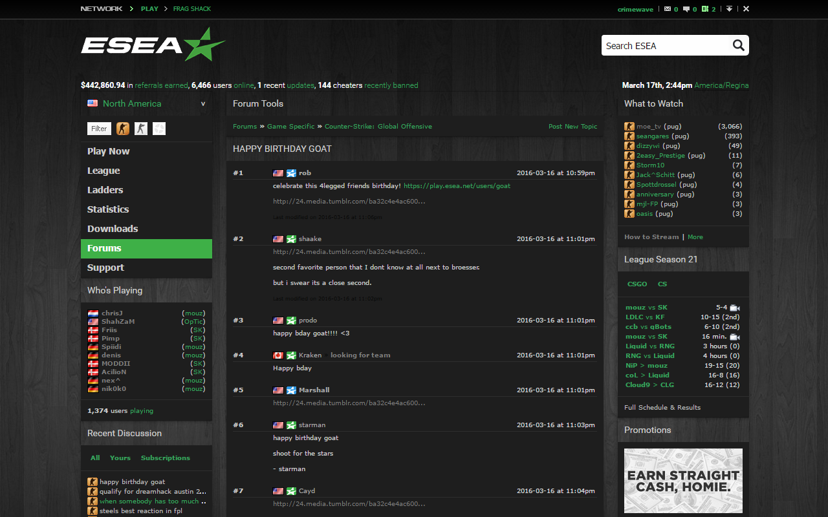
Task: Click the CS:GO icon beside moe_tv stream
Action: tap(629, 127)
